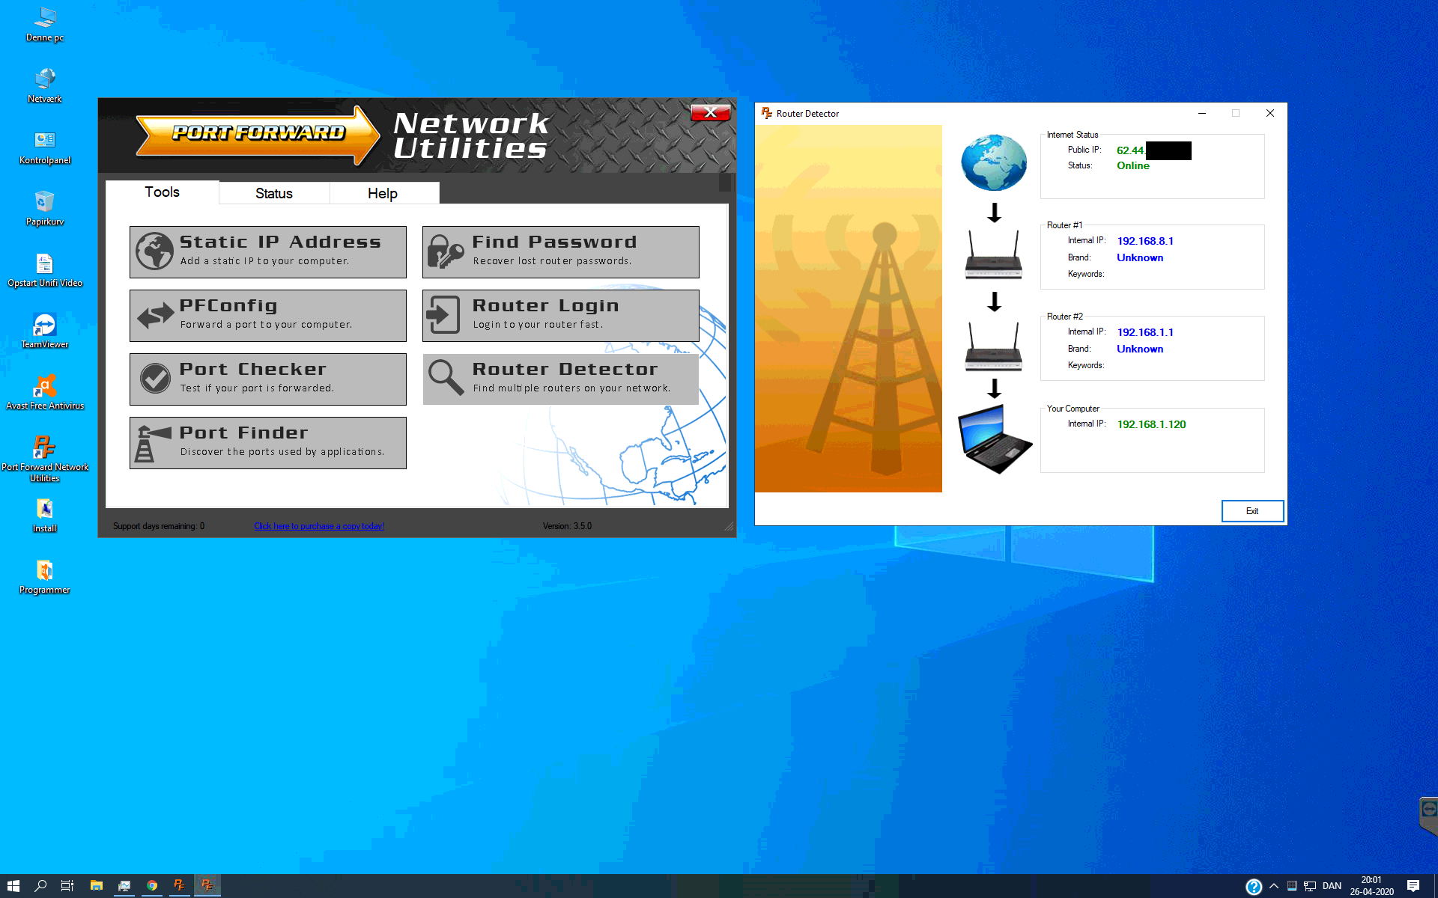This screenshot has height=898, width=1438.
Task: Click the laptop image for Your Computer
Action: tap(995, 439)
